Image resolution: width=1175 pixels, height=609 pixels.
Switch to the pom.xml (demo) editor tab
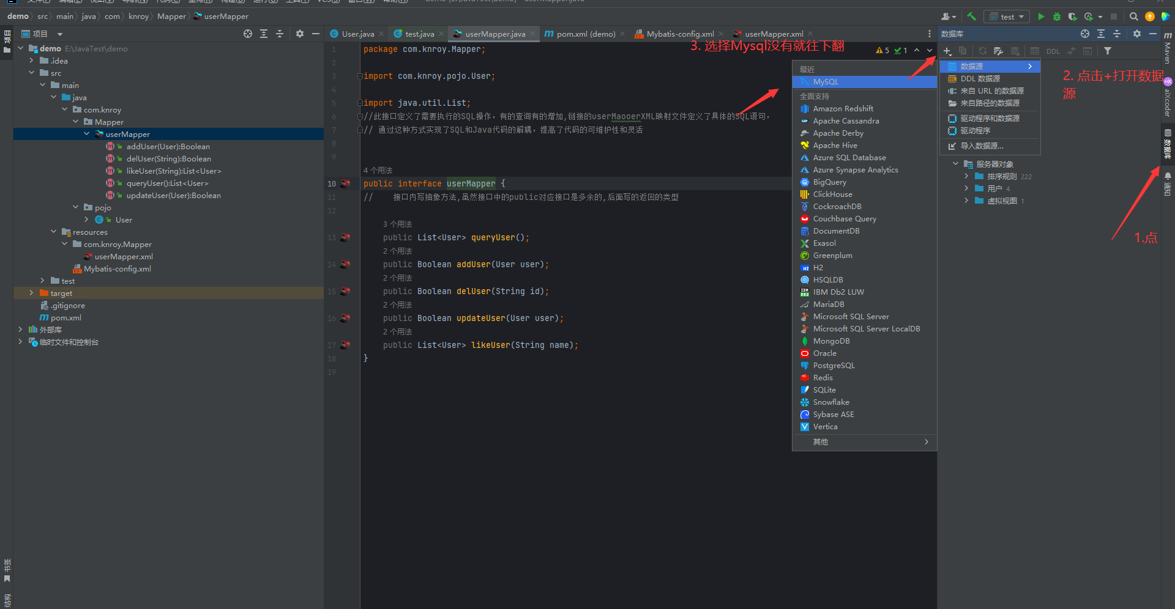coord(584,34)
